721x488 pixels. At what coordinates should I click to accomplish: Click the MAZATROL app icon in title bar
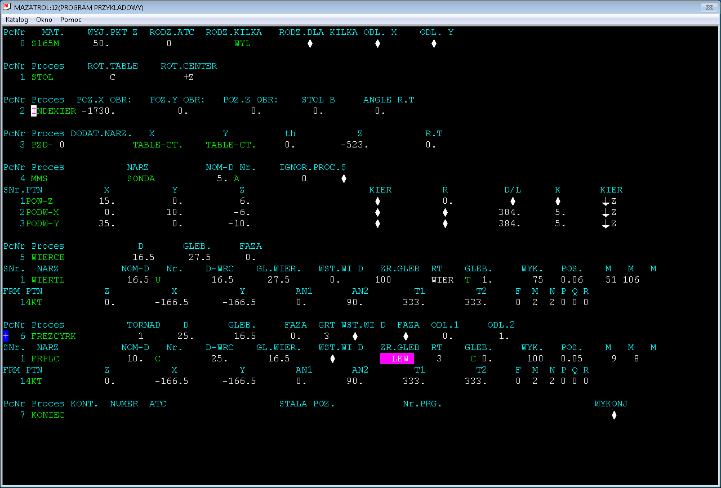(7, 7)
